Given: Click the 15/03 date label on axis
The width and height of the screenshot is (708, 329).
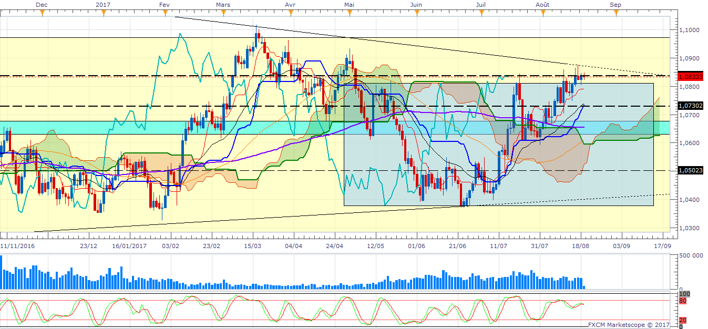Looking at the screenshot, I should (253, 245).
